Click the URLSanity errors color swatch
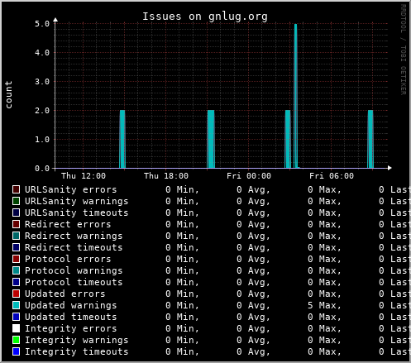This screenshot has height=363, width=411. point(16,189)
